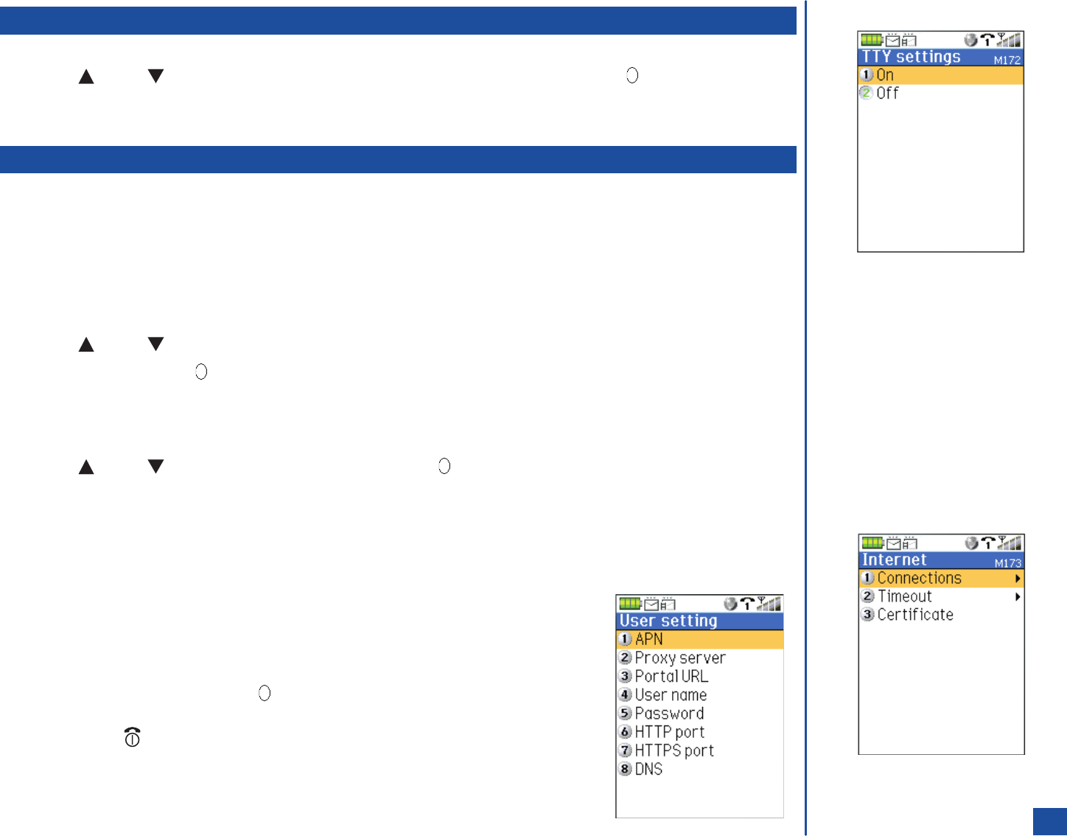Select the Off option in TTY settings
The width and height of the screenshot is (1067, 836).
click(x=941, y=94)
